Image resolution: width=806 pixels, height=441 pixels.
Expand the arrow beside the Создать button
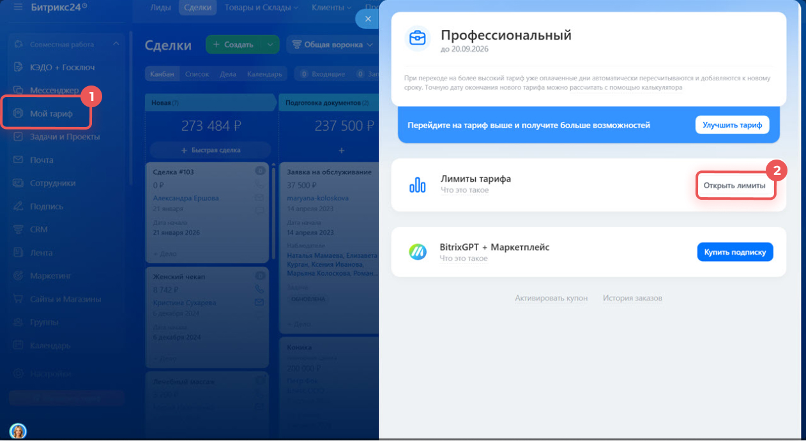tap(270, 45)
